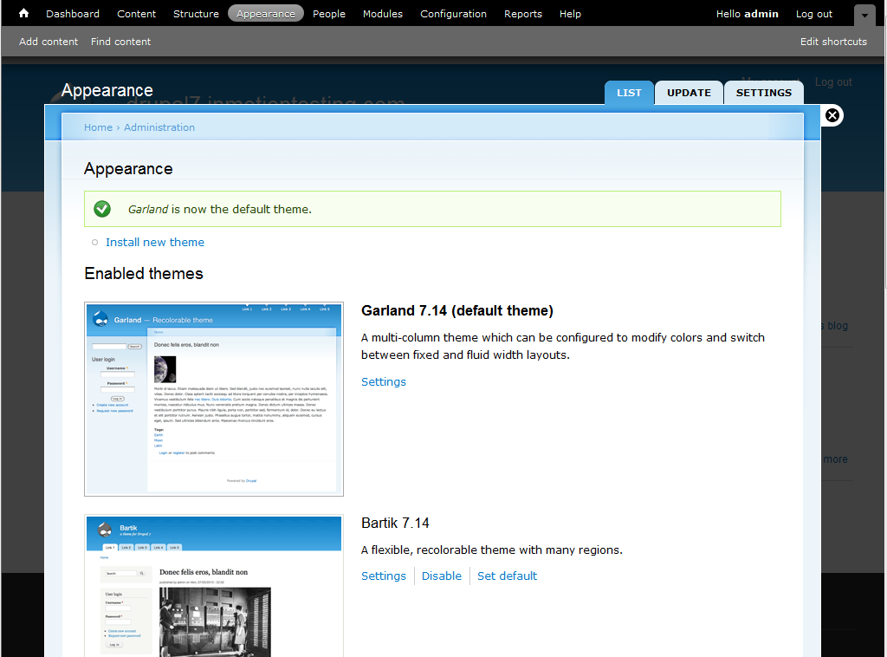Open the People menu

328,14
